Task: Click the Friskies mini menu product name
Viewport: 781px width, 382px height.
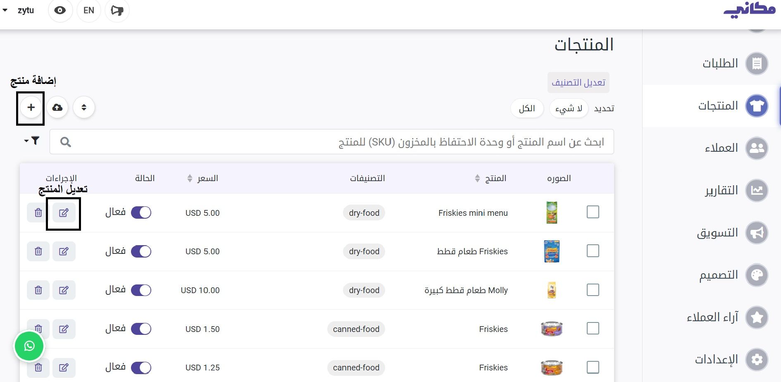Action: click(473, 213)
